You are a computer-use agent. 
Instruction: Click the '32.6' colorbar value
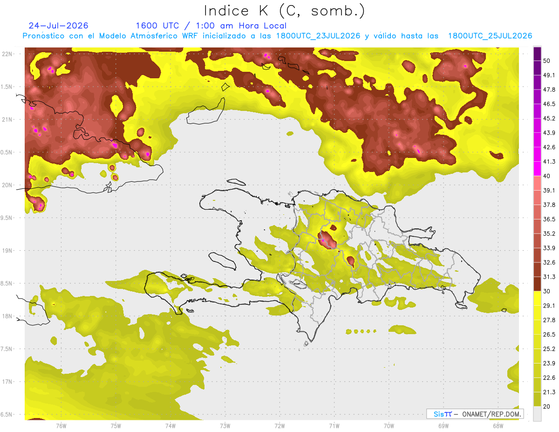(549, 262)
